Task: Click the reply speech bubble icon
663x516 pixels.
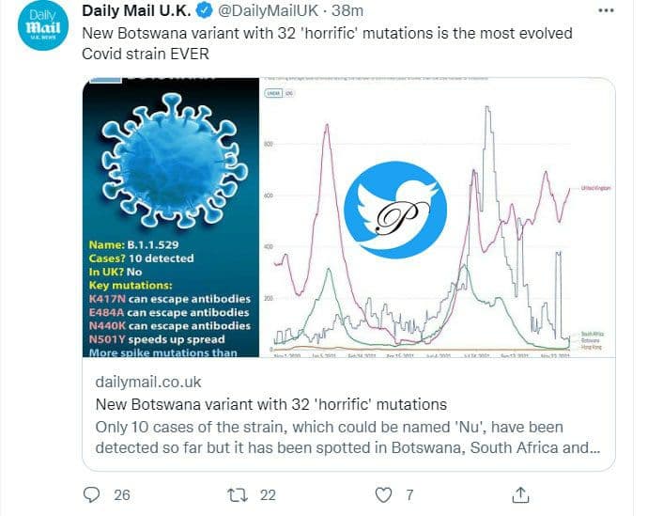Action: click(91, 494)
